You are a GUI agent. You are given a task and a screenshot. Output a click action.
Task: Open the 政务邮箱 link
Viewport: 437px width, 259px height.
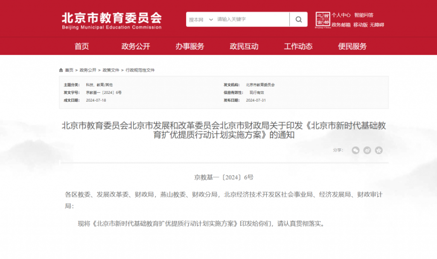[341, 25]
